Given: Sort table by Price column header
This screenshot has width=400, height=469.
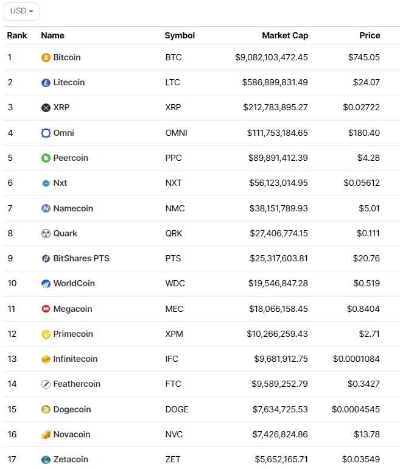Looking at the screenshot, I should [370, 35].
